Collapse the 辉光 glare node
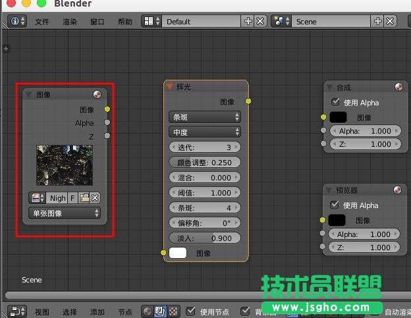 [169, 86]
